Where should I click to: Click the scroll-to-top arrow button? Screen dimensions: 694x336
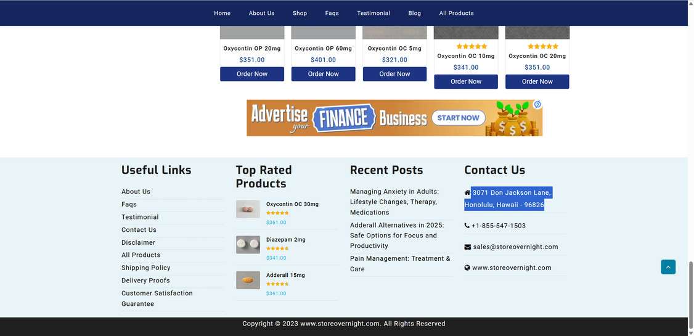coord(668,267)
